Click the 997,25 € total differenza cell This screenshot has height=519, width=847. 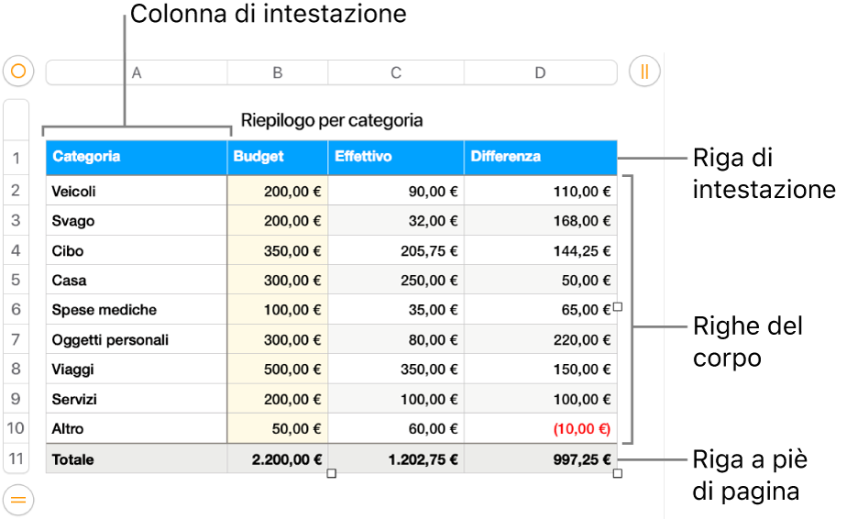pyautogui.click(x=540, y=458)
